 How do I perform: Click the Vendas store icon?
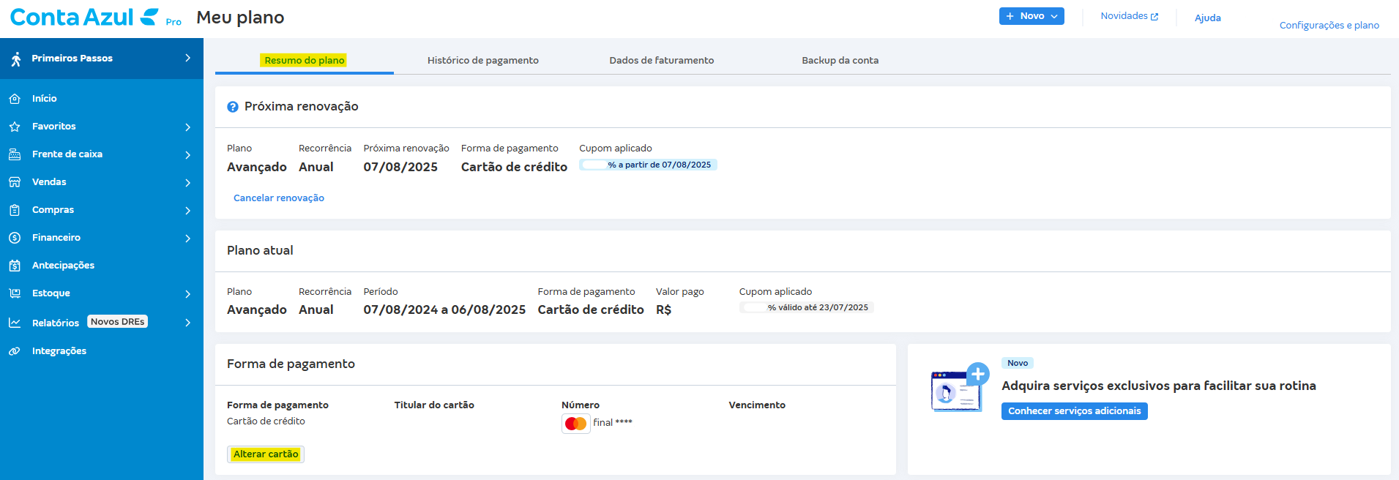(x=15, y=182)
